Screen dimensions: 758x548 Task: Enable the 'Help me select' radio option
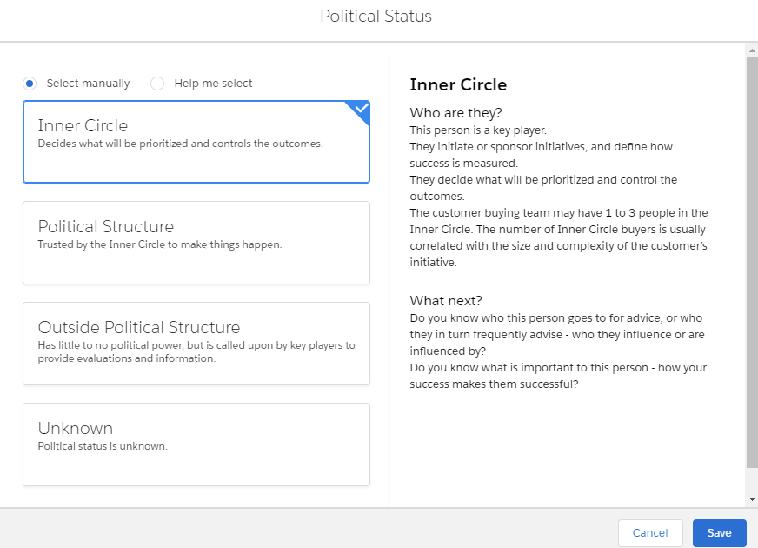157,84
